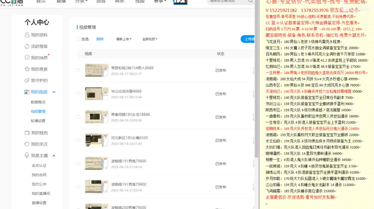Image resolution: width=374 pixels, height=209 pixels.
Task: Open the thumbnail of 青春同路185女龙18888
Action: click(97, 117)
